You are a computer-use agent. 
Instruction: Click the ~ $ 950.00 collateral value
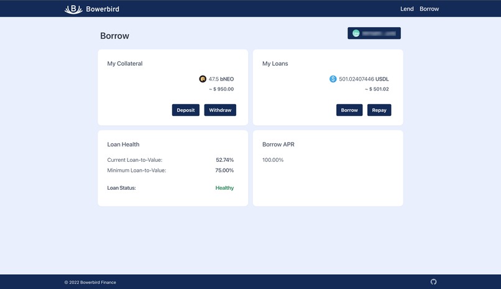(221, 89)
